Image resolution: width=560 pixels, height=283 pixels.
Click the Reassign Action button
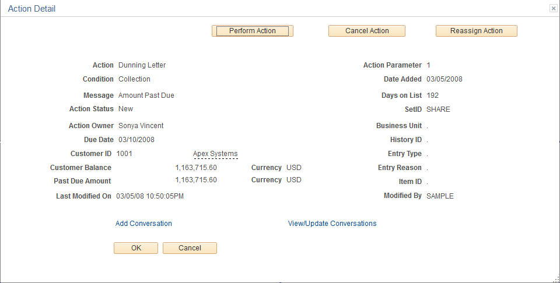[x=477, y=31]
